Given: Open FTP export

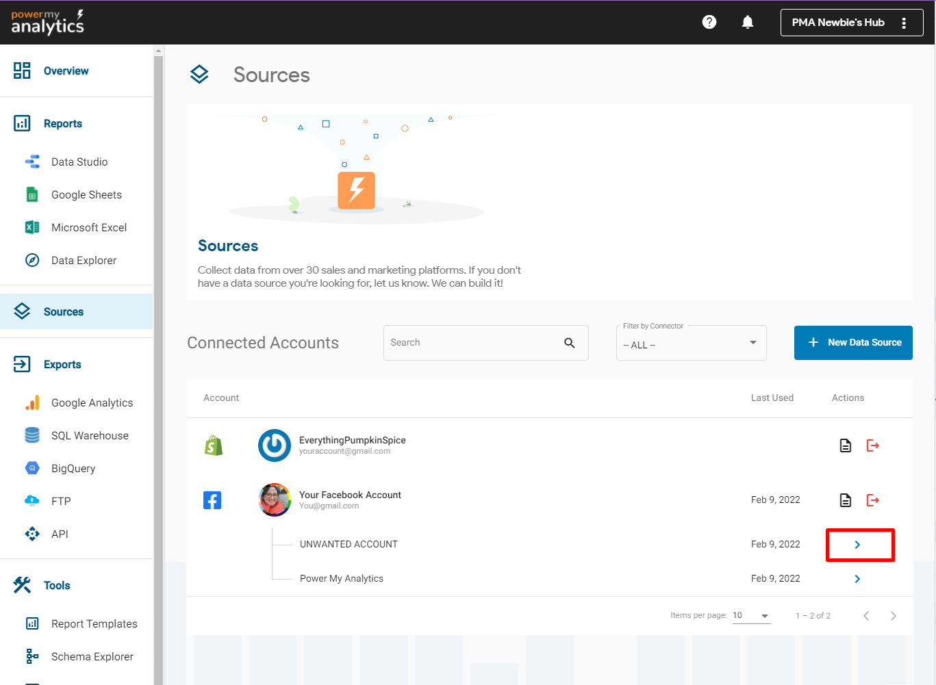Looking at the screenshot, I should click(x=61, y=501).
